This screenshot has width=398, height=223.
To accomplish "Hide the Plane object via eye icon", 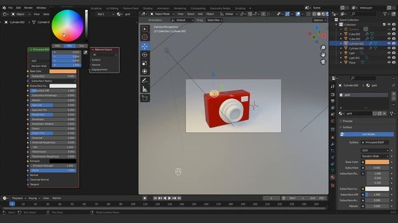I will coord(389,63).
